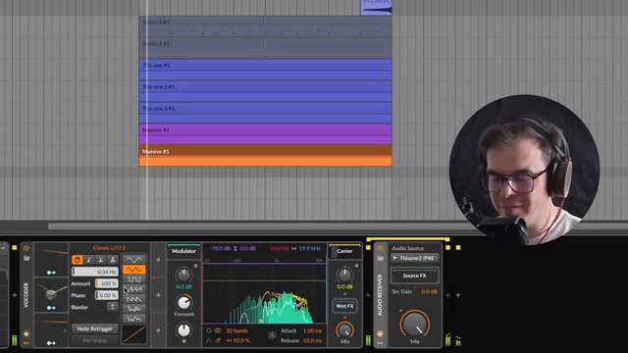
Task: Adjust the Modulator gain knob
Action: tap(183, 276)
